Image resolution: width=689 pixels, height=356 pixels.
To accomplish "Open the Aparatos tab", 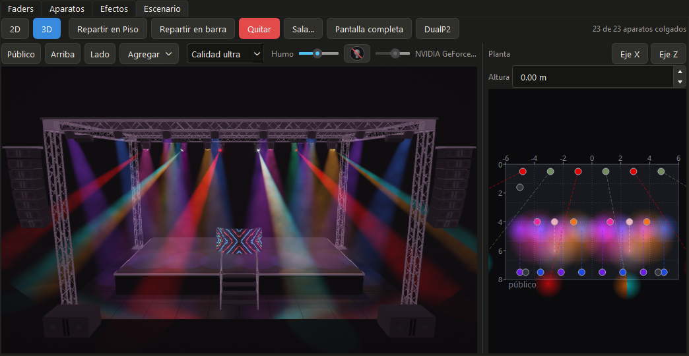I will click(67, 9).
